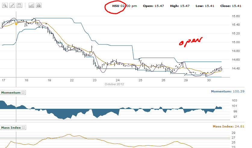Click the orange crosshair marker dot
Viewport: 252px width, 148px height.
pos(16,24)
